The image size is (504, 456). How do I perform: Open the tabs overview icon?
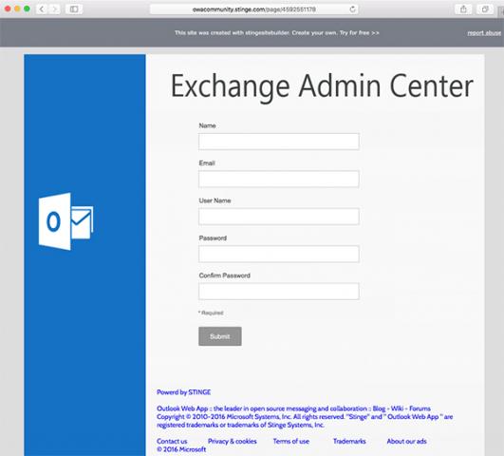[485, 9]
